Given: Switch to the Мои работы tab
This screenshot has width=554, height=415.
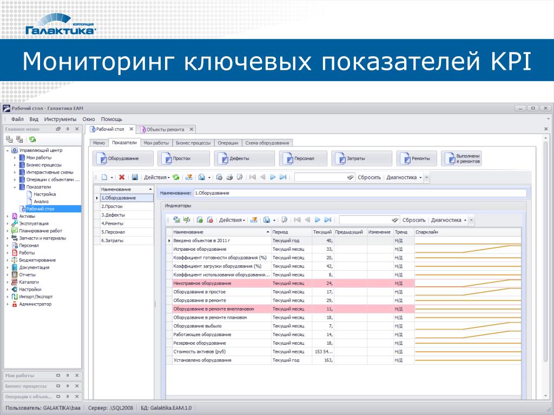Looking at the screenshot, I should pos(156,143).
